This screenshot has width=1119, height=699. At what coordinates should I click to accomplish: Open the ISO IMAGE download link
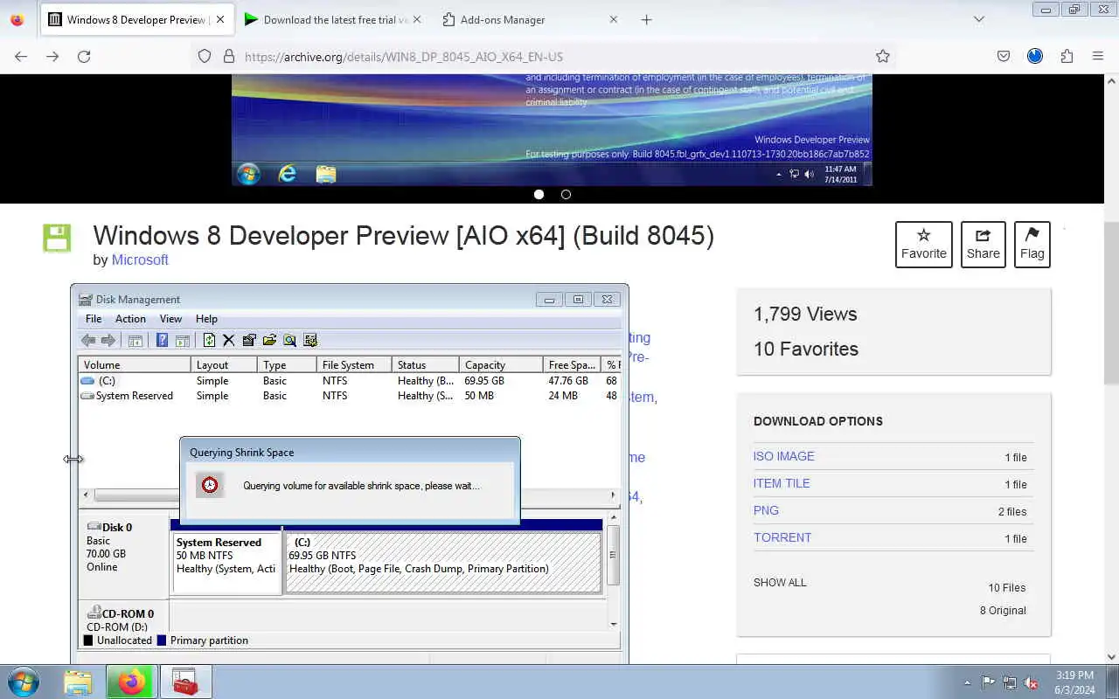click(783, 456)
